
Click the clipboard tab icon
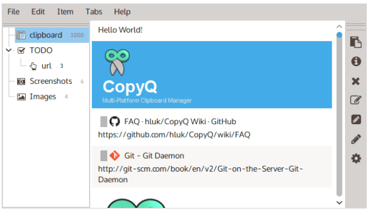pyautogui.click(x=21, y=35)
